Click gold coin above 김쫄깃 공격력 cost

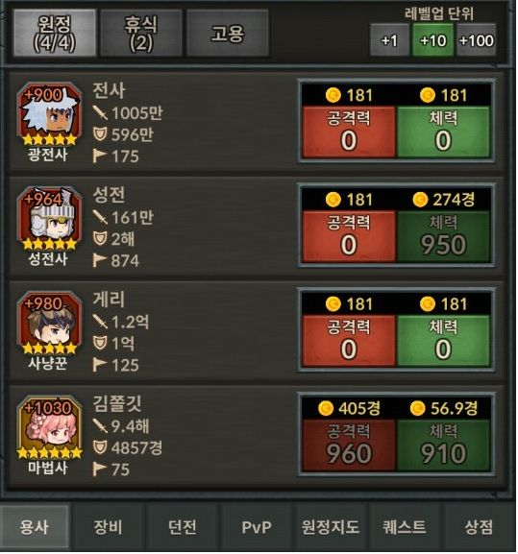point(326,408)
